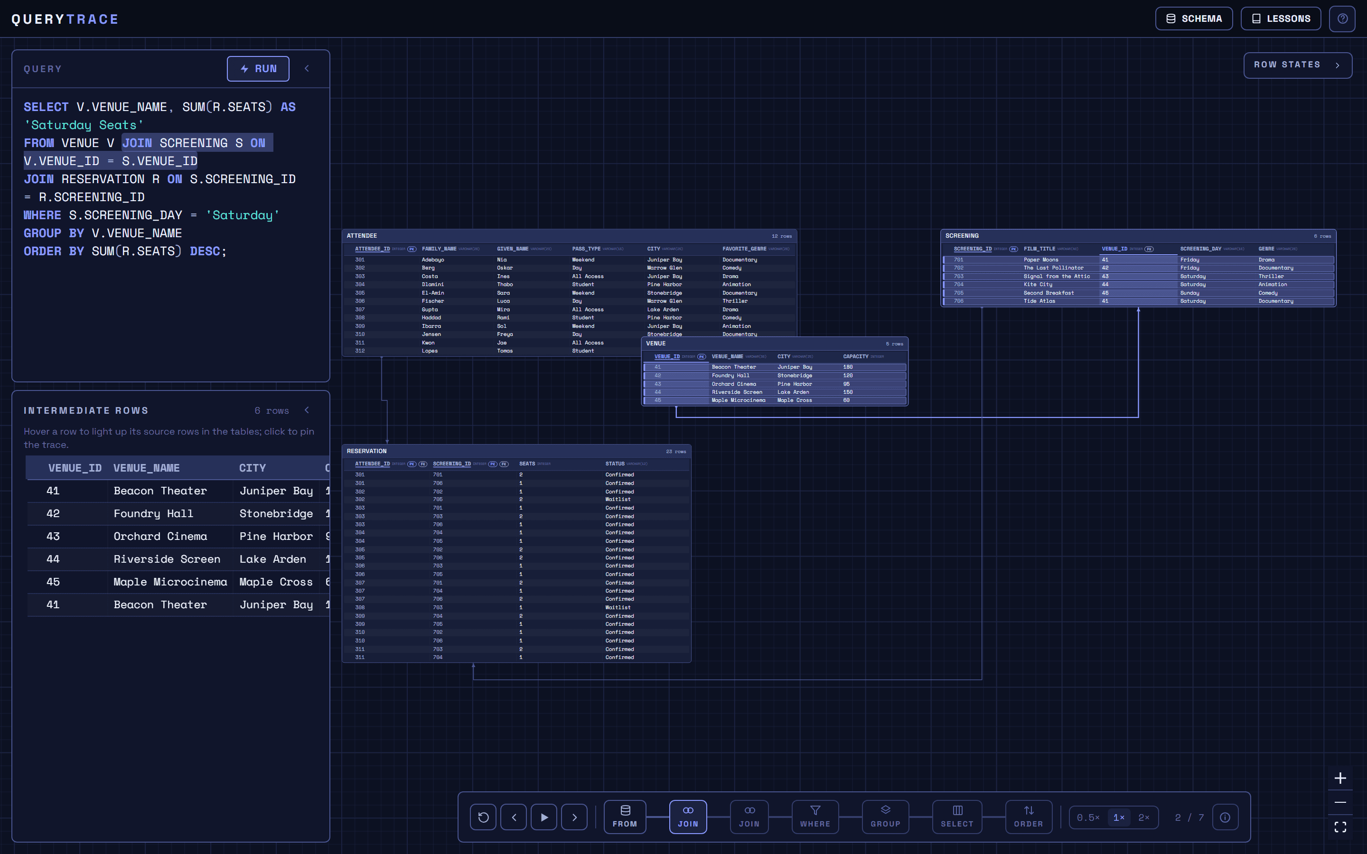
Task: Select intermediate row 45 Maple Microcinema
Action: coord(178,582)
